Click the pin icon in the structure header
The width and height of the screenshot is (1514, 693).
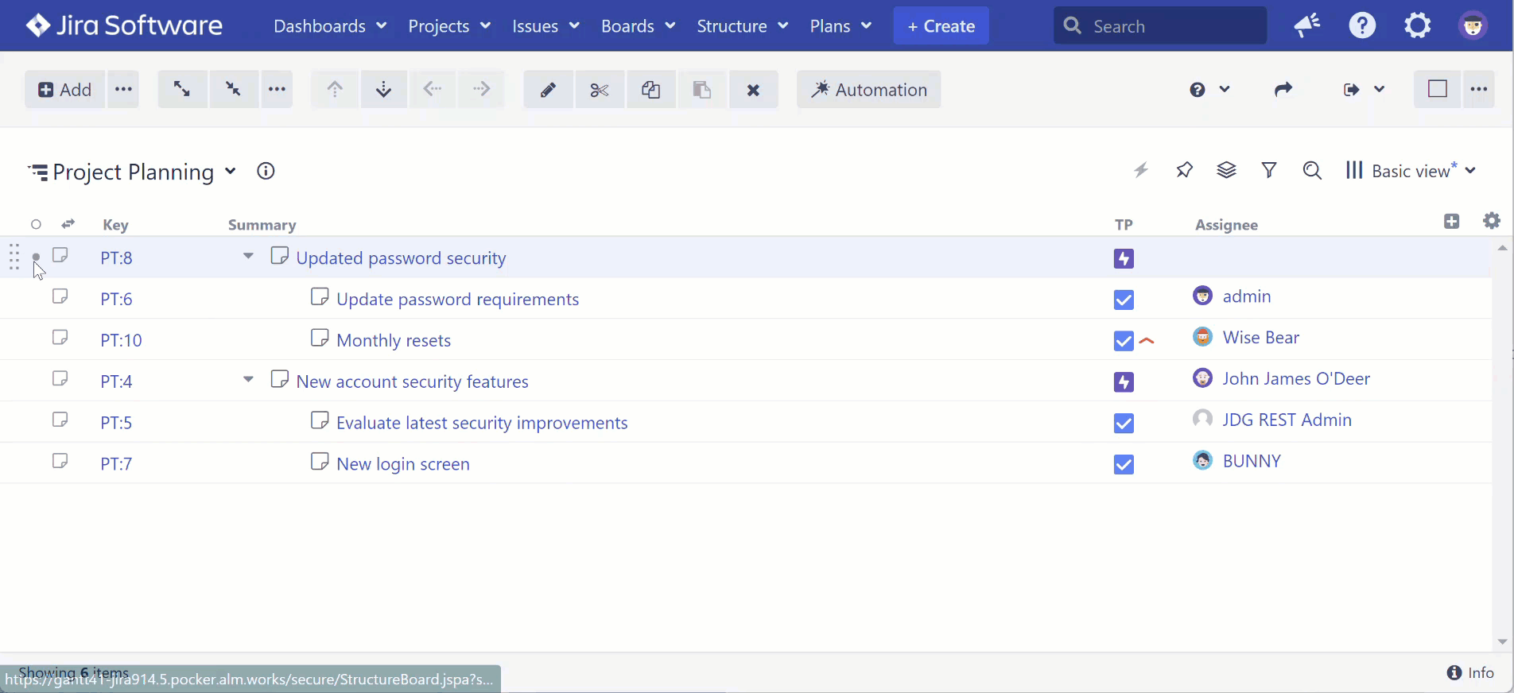tap(1184, 170)
